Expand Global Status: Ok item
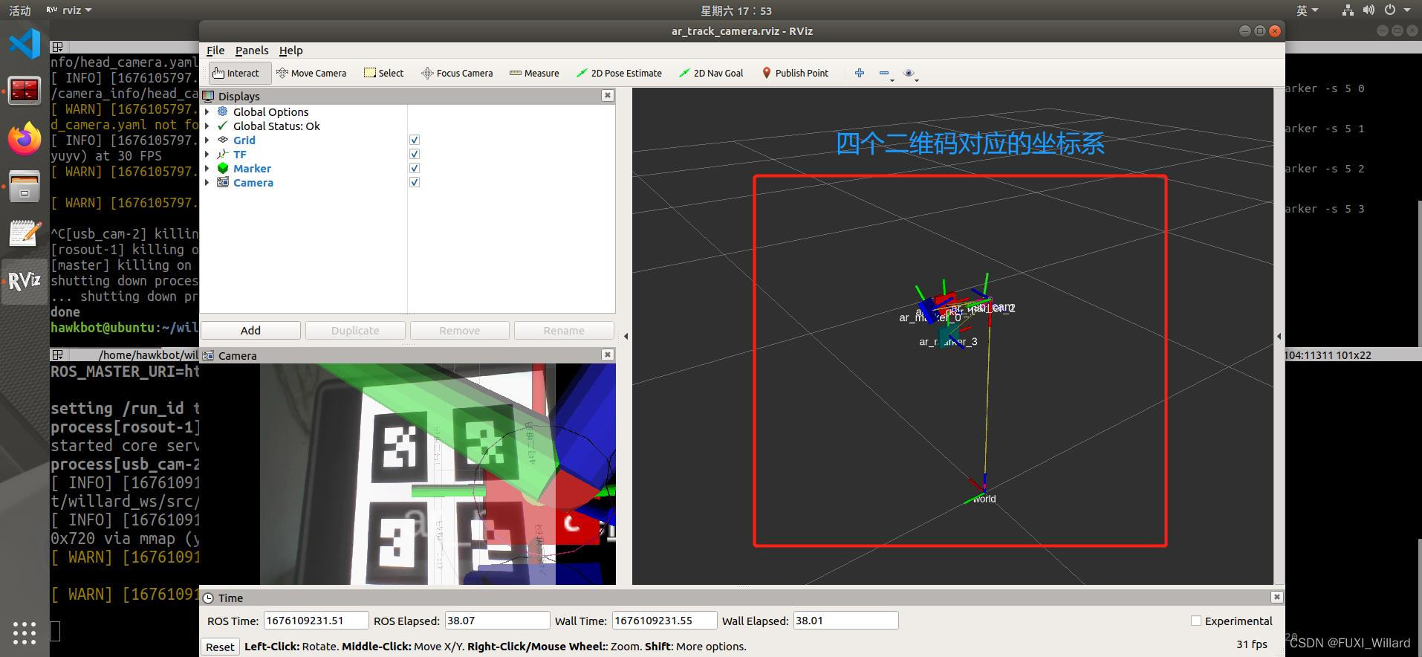This screenshot has width=1422, height=657. click(x=207, y=126)
